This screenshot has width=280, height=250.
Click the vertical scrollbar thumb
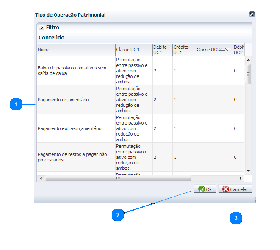248,74
